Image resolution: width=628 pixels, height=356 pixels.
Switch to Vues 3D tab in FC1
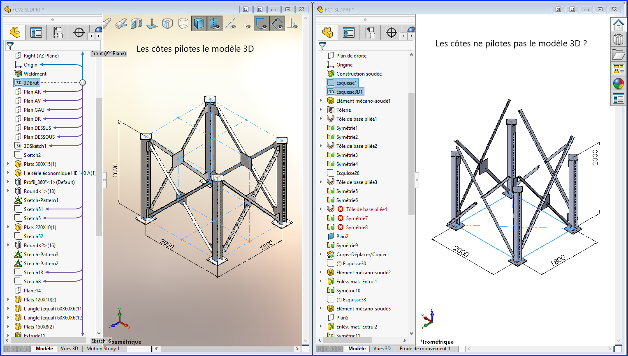(x=382, y=349)
